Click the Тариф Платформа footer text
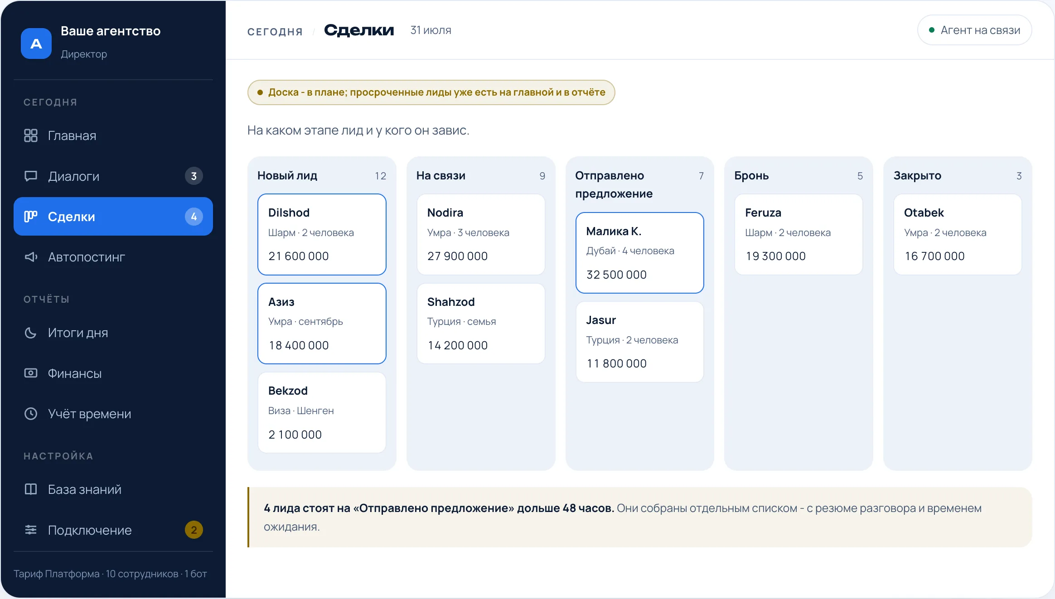Screen dimensions: 1055x599 (x=110, y=574)
